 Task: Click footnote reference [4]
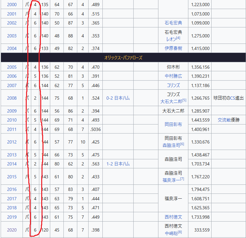point(178,38)
